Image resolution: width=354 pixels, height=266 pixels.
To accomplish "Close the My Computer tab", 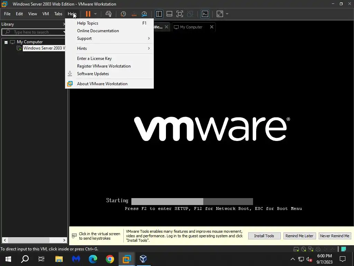I will click(212, 27).
